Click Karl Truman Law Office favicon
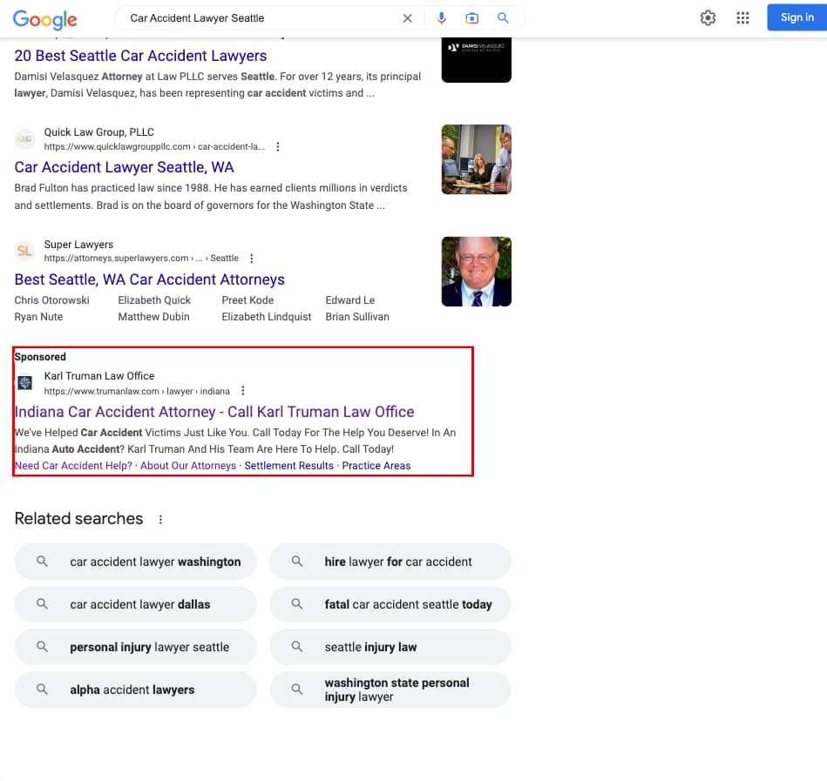Viewport: 827px width, 781px height. click(x=24, y=382)
